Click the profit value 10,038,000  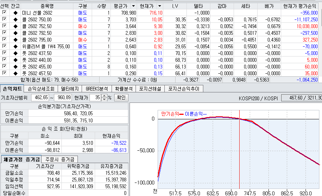click(x=307, y=27)
